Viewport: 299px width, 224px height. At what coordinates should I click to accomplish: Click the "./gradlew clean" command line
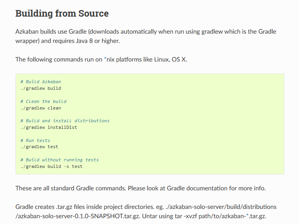pyautogui.click(x=41, y=108)
